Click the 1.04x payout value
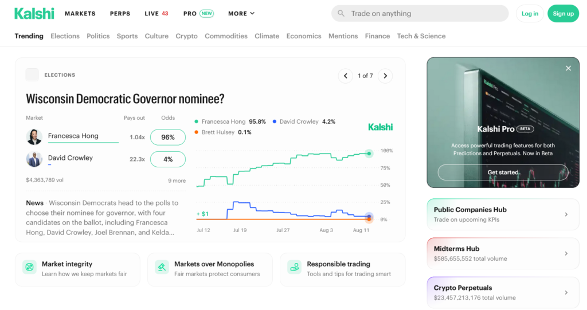The image size is (587, 310). point(137,138)
